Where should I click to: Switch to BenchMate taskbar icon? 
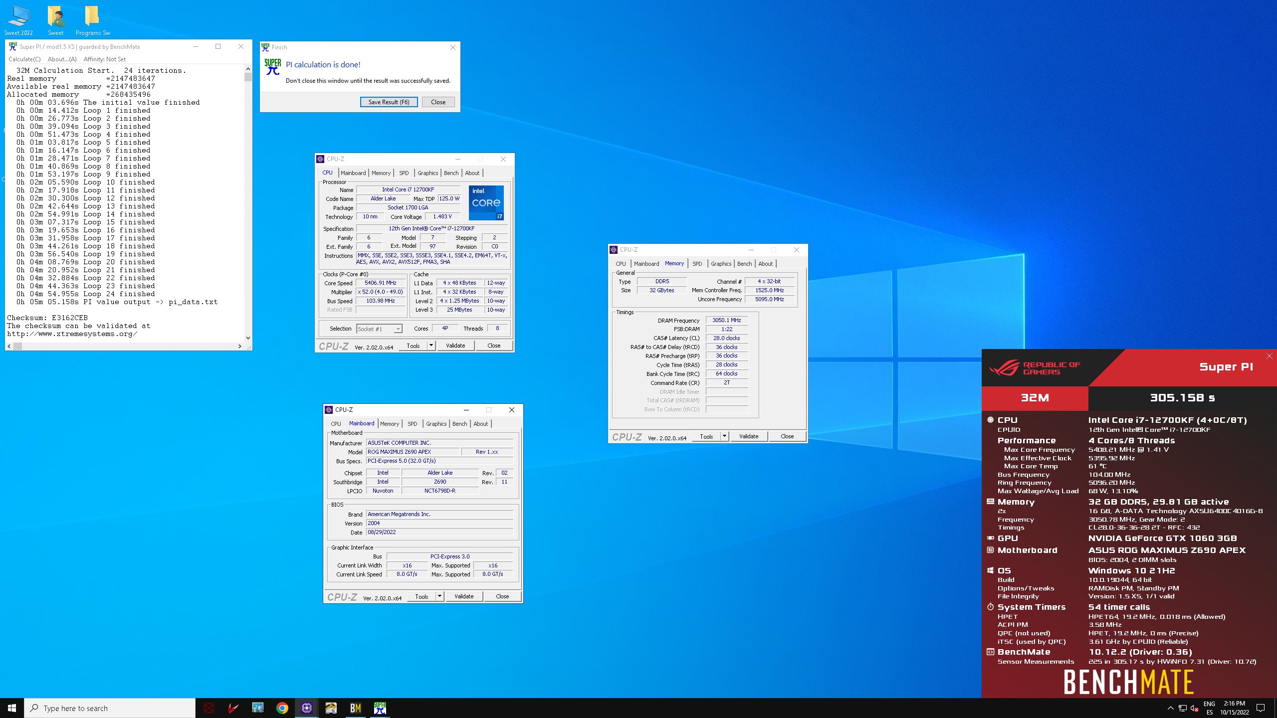[356, 708]
